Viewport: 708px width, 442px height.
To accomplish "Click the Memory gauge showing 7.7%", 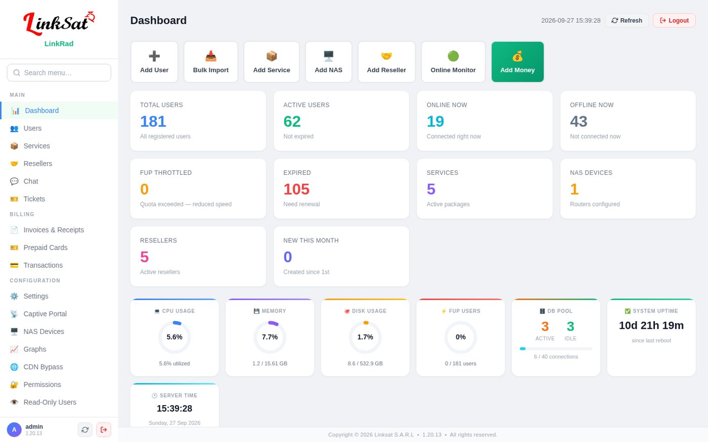I will pos(270,337).
